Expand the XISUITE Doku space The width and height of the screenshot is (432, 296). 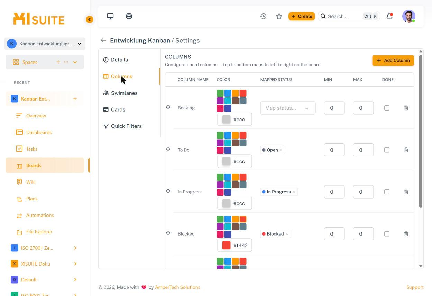click(x=75, y=264)
